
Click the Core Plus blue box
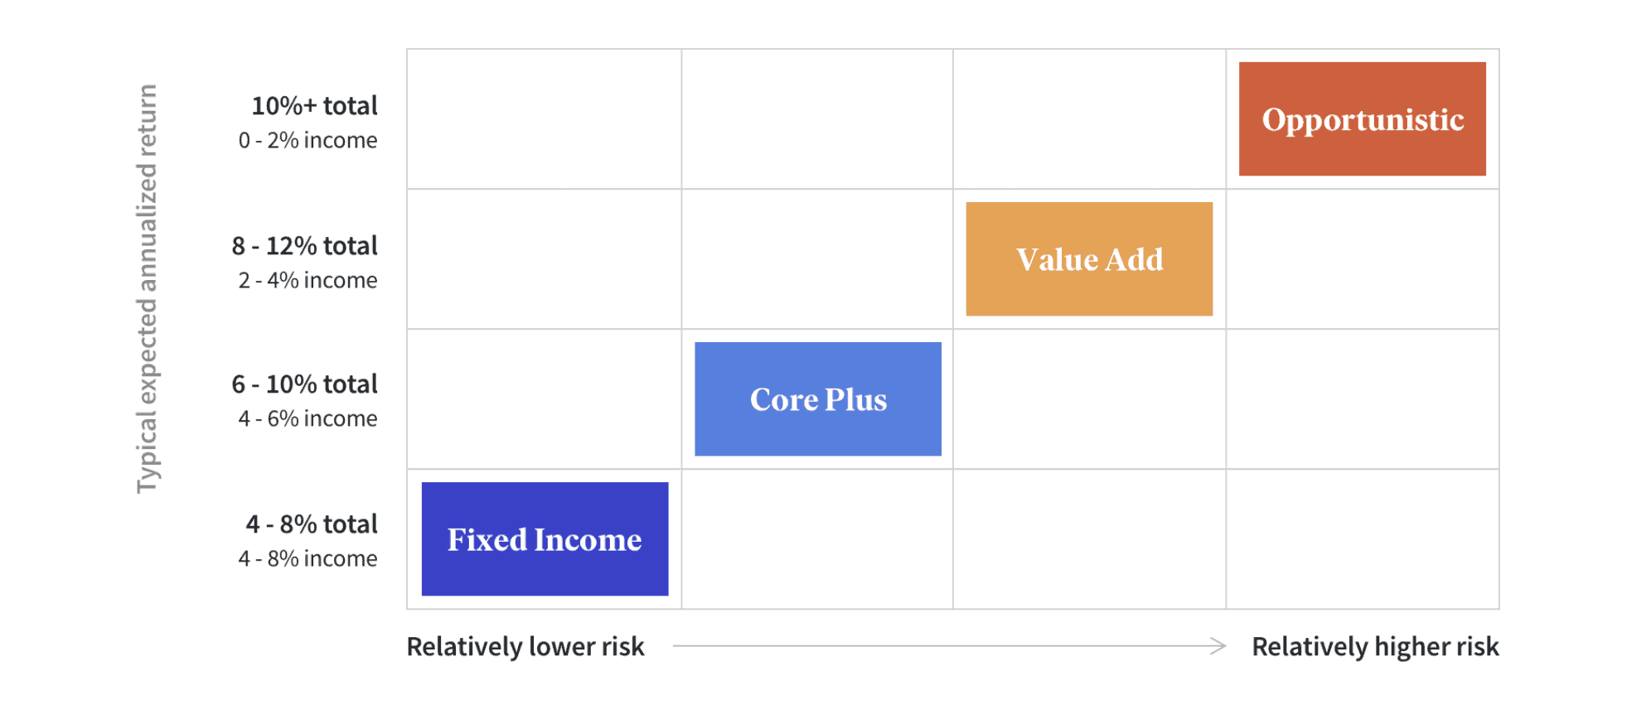pyautogui.click(x=818, y=398)
